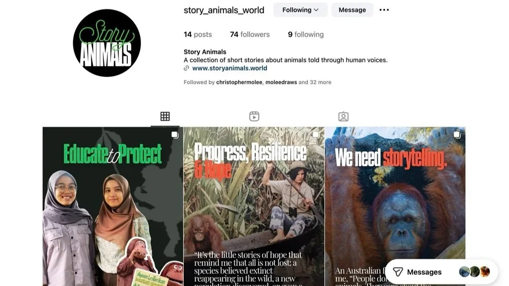Image resolution: width=509 pixels, height=286 pixels.
Task: Click the Message button
Action: [352, 10]
